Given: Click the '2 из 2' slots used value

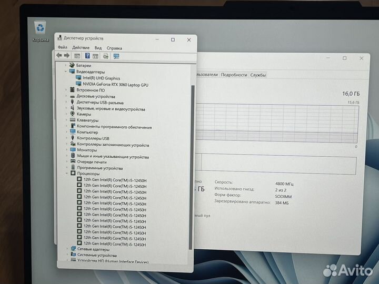Looking at the screenshot, I should point(281,190).
